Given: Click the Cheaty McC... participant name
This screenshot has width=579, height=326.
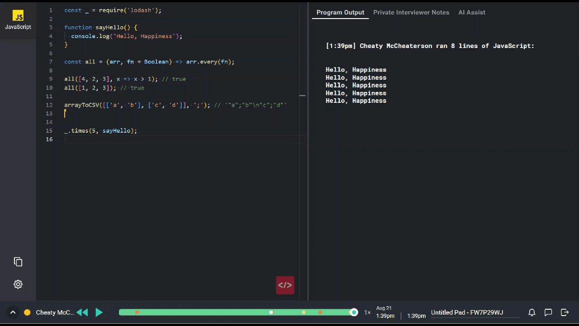Looking at the screenshot, I should (55, 312).
